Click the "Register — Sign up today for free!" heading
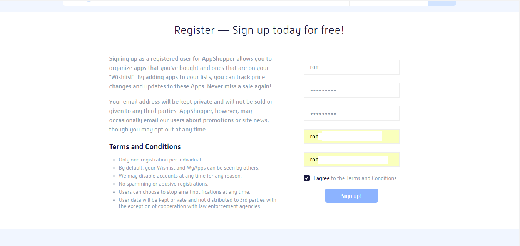 [x=259, y=30]
